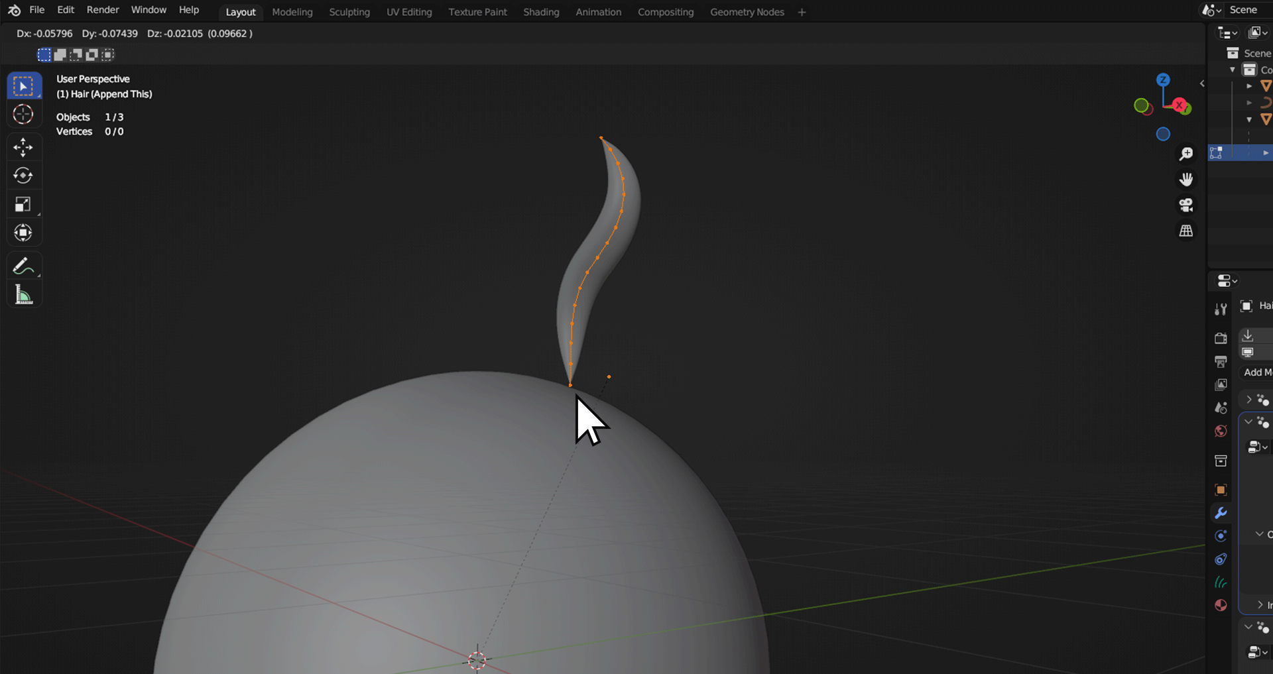Snap view to negative Z axis gizmo
The image size is (1273, 674).
[1163, 135]
